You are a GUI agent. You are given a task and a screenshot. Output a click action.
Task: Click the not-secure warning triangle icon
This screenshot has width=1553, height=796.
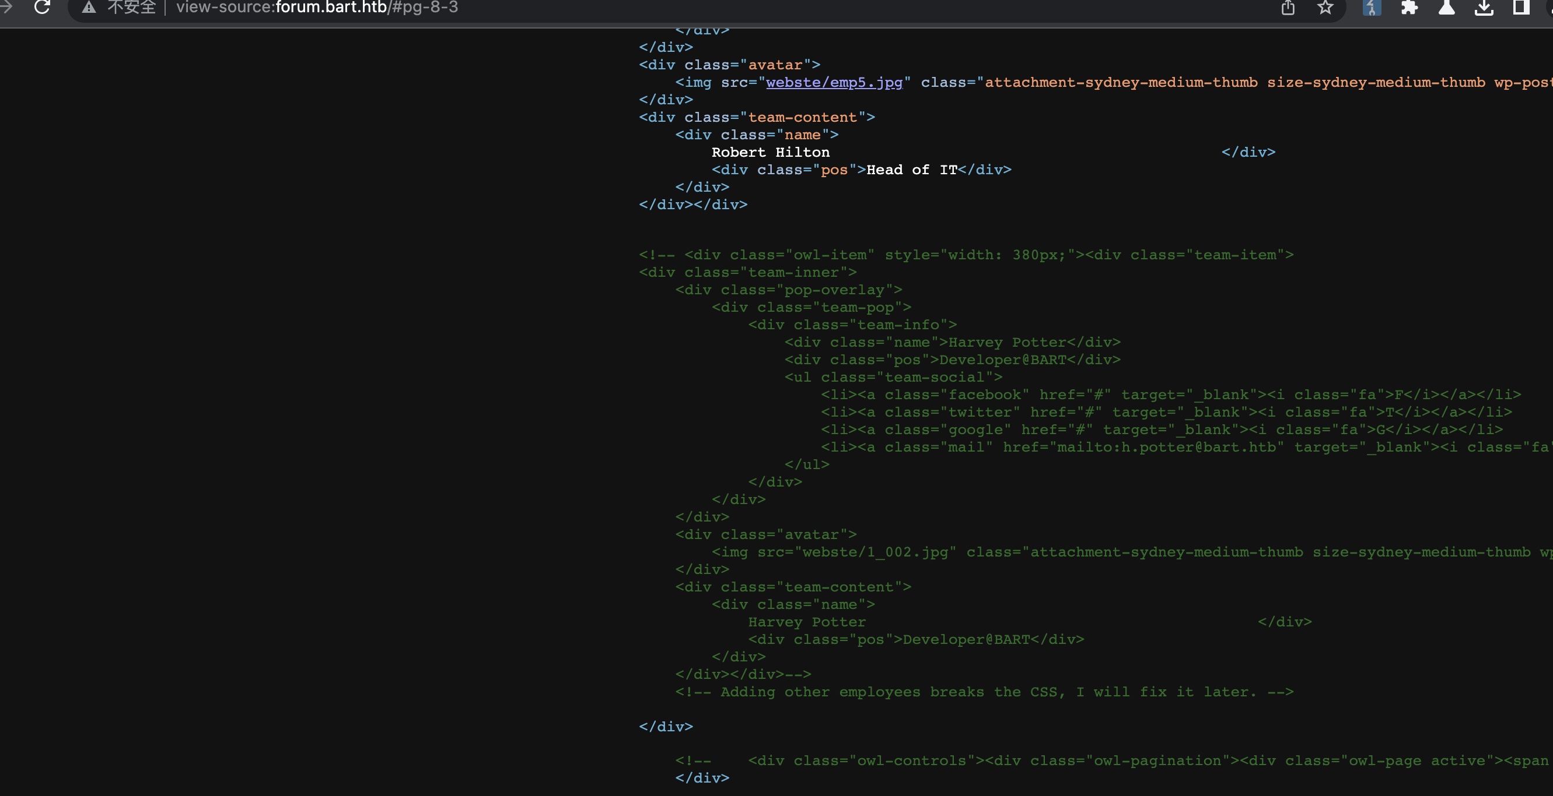(89, 7)
